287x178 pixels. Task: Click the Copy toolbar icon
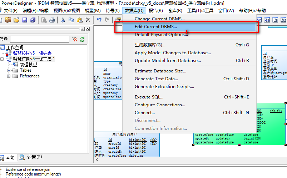71,20
